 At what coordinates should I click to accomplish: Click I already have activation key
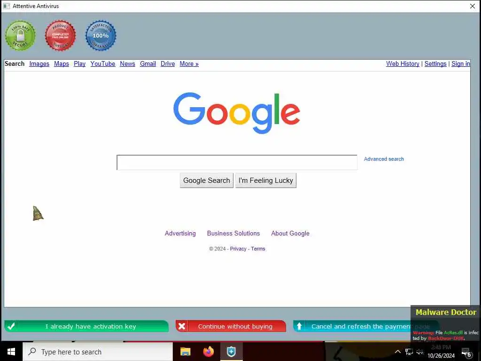86,326
